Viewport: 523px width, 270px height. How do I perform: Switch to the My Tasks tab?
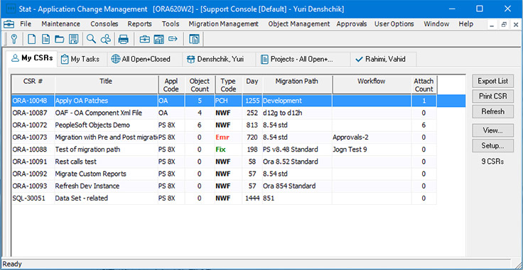pos(80,60)
